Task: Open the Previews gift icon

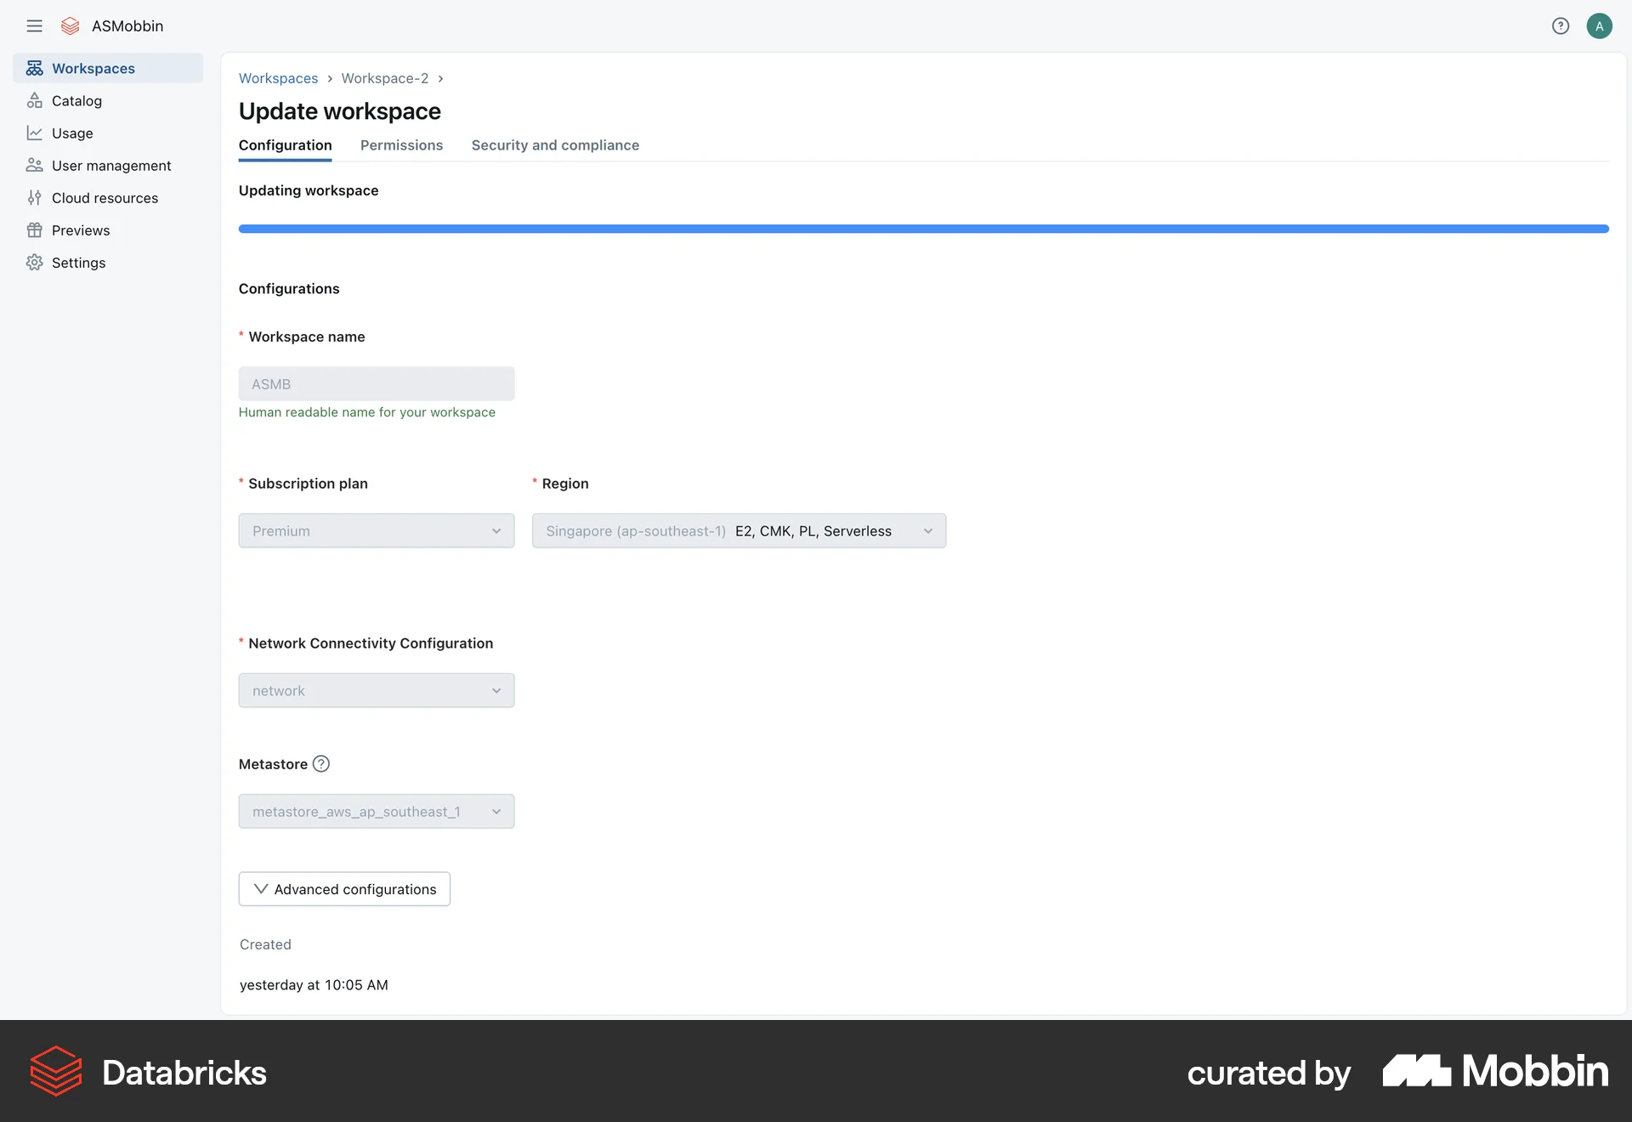Action: [x=34, y=229]
